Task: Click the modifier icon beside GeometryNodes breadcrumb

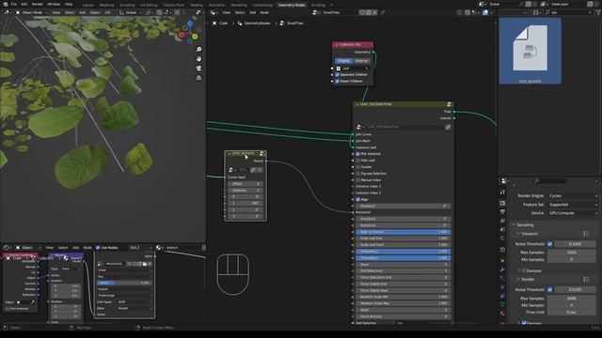Action: click(x=240, y=23)
